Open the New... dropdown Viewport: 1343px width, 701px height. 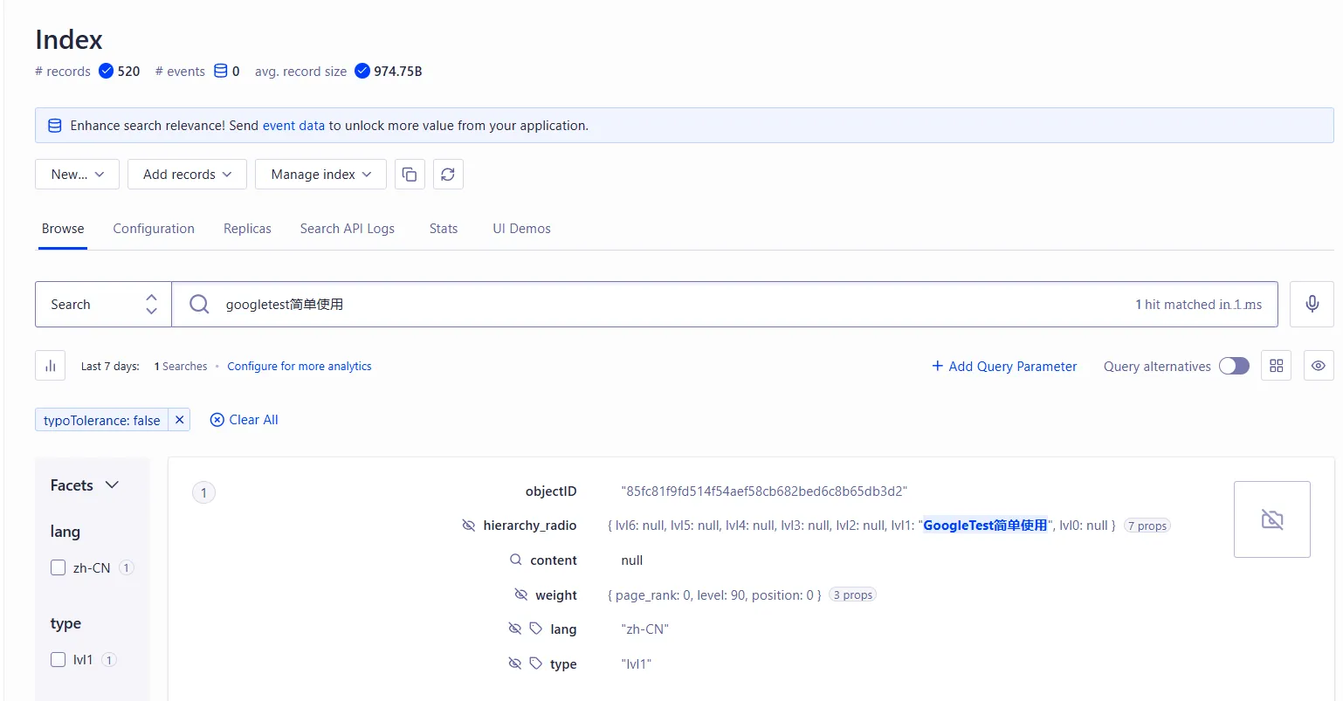(x=77, y=175)
